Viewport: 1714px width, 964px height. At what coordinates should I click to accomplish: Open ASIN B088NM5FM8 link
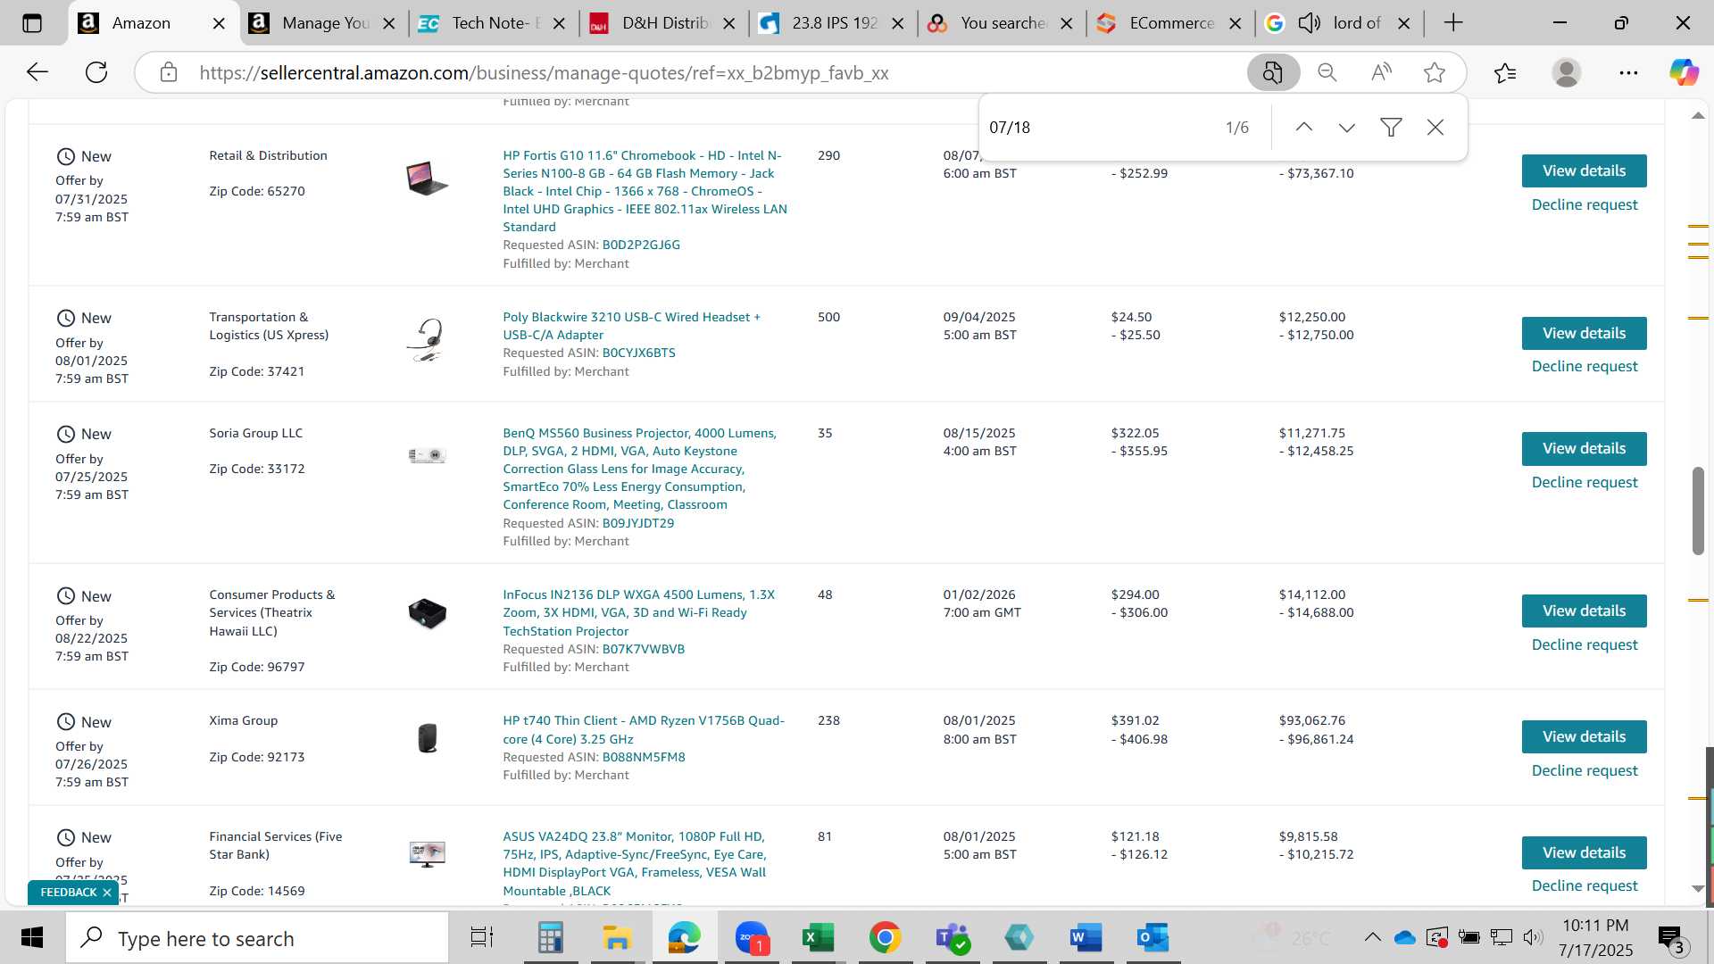click(644, 757)
